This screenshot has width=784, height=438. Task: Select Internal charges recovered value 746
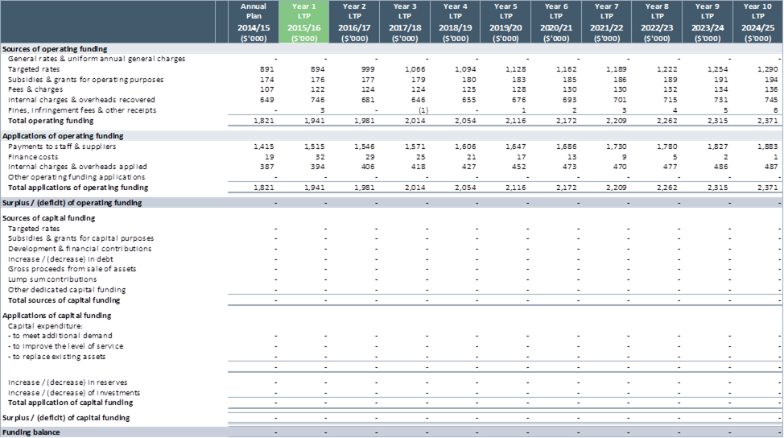coord(317,100)
